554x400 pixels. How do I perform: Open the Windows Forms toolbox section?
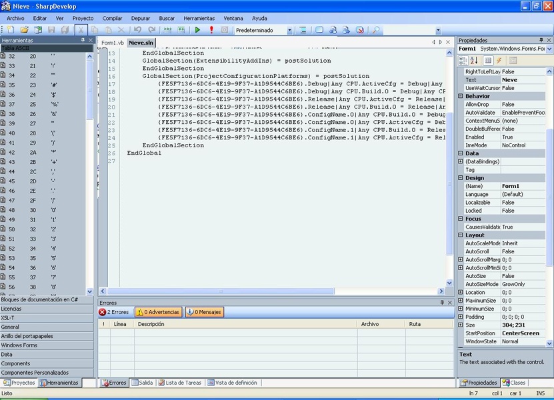coord(20,345)
